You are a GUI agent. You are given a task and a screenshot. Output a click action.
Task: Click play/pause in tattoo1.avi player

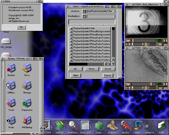(128, 84)
